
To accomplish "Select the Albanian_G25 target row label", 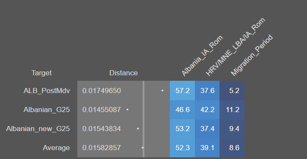I will click(47, 110).
